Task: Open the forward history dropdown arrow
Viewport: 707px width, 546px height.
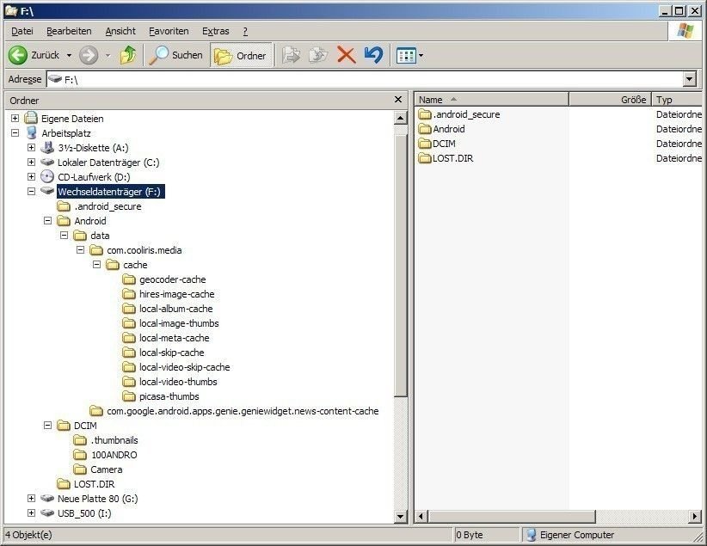Action: (x=108, y=55)
